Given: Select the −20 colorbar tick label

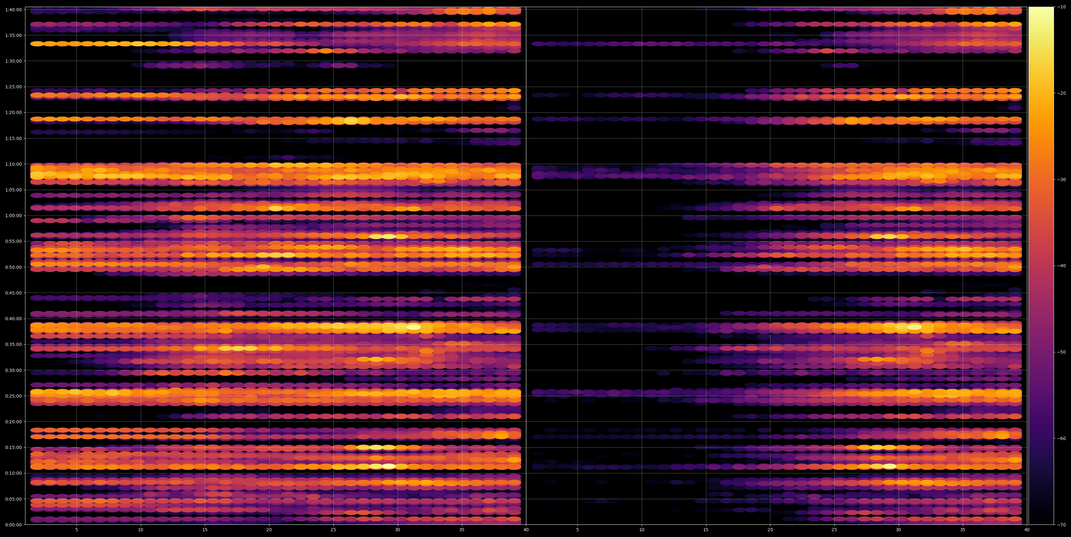Looking at the screenshot, I should coord(1061,93).
